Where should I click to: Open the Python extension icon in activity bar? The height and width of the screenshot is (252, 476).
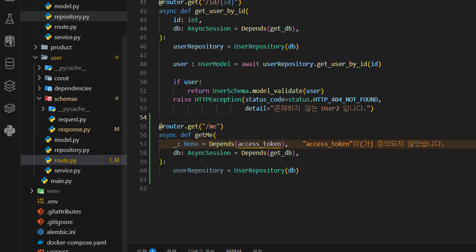[10, 131]
